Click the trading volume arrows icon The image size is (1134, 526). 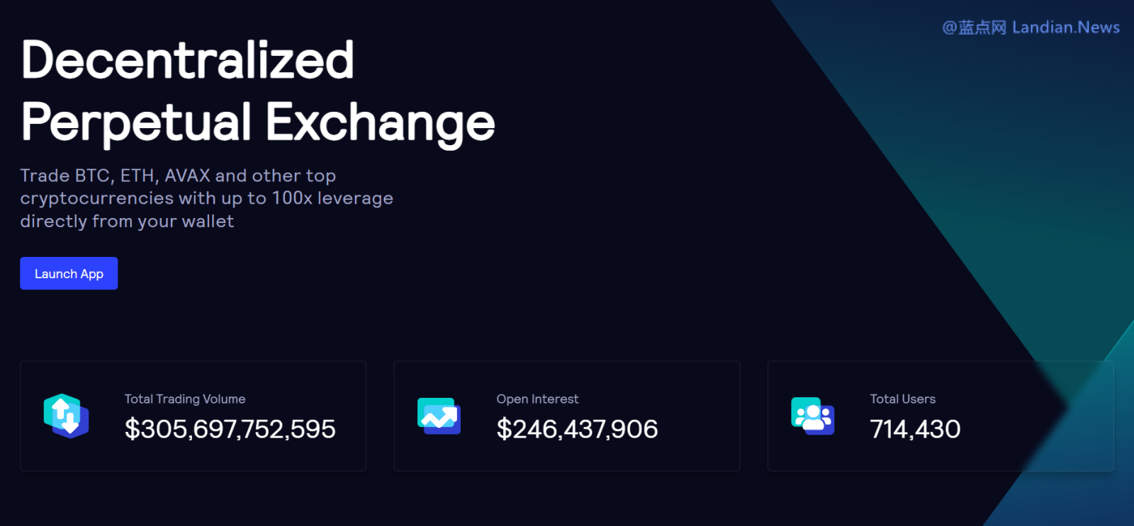[x=66, y=416]
